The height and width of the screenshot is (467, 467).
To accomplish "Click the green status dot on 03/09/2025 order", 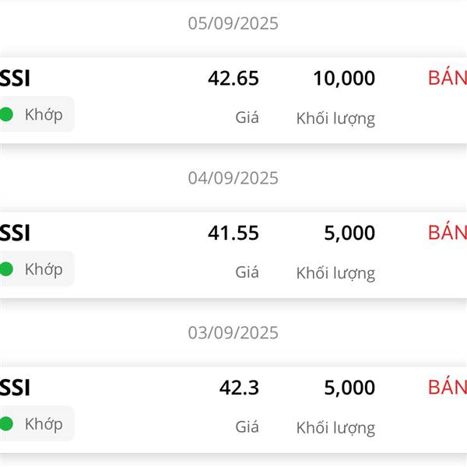I will 6,424.
